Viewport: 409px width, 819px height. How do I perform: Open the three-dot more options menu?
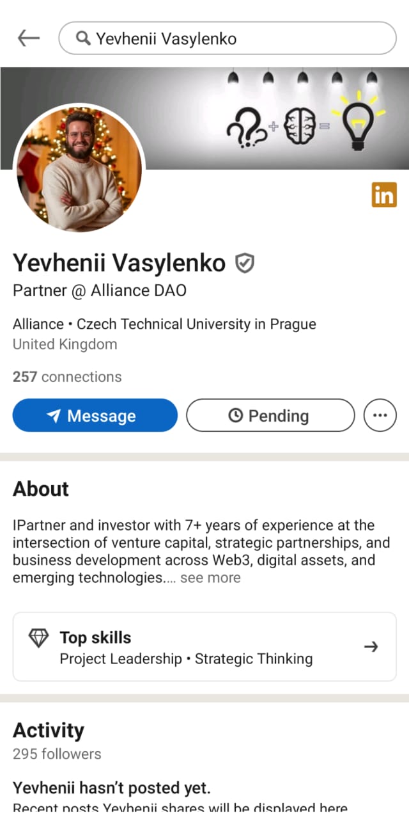(x=380, y=415)
